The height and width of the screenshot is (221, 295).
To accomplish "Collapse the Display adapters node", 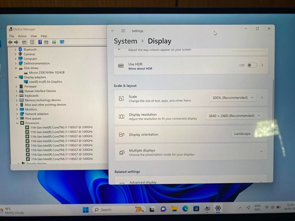I will 16,77.
